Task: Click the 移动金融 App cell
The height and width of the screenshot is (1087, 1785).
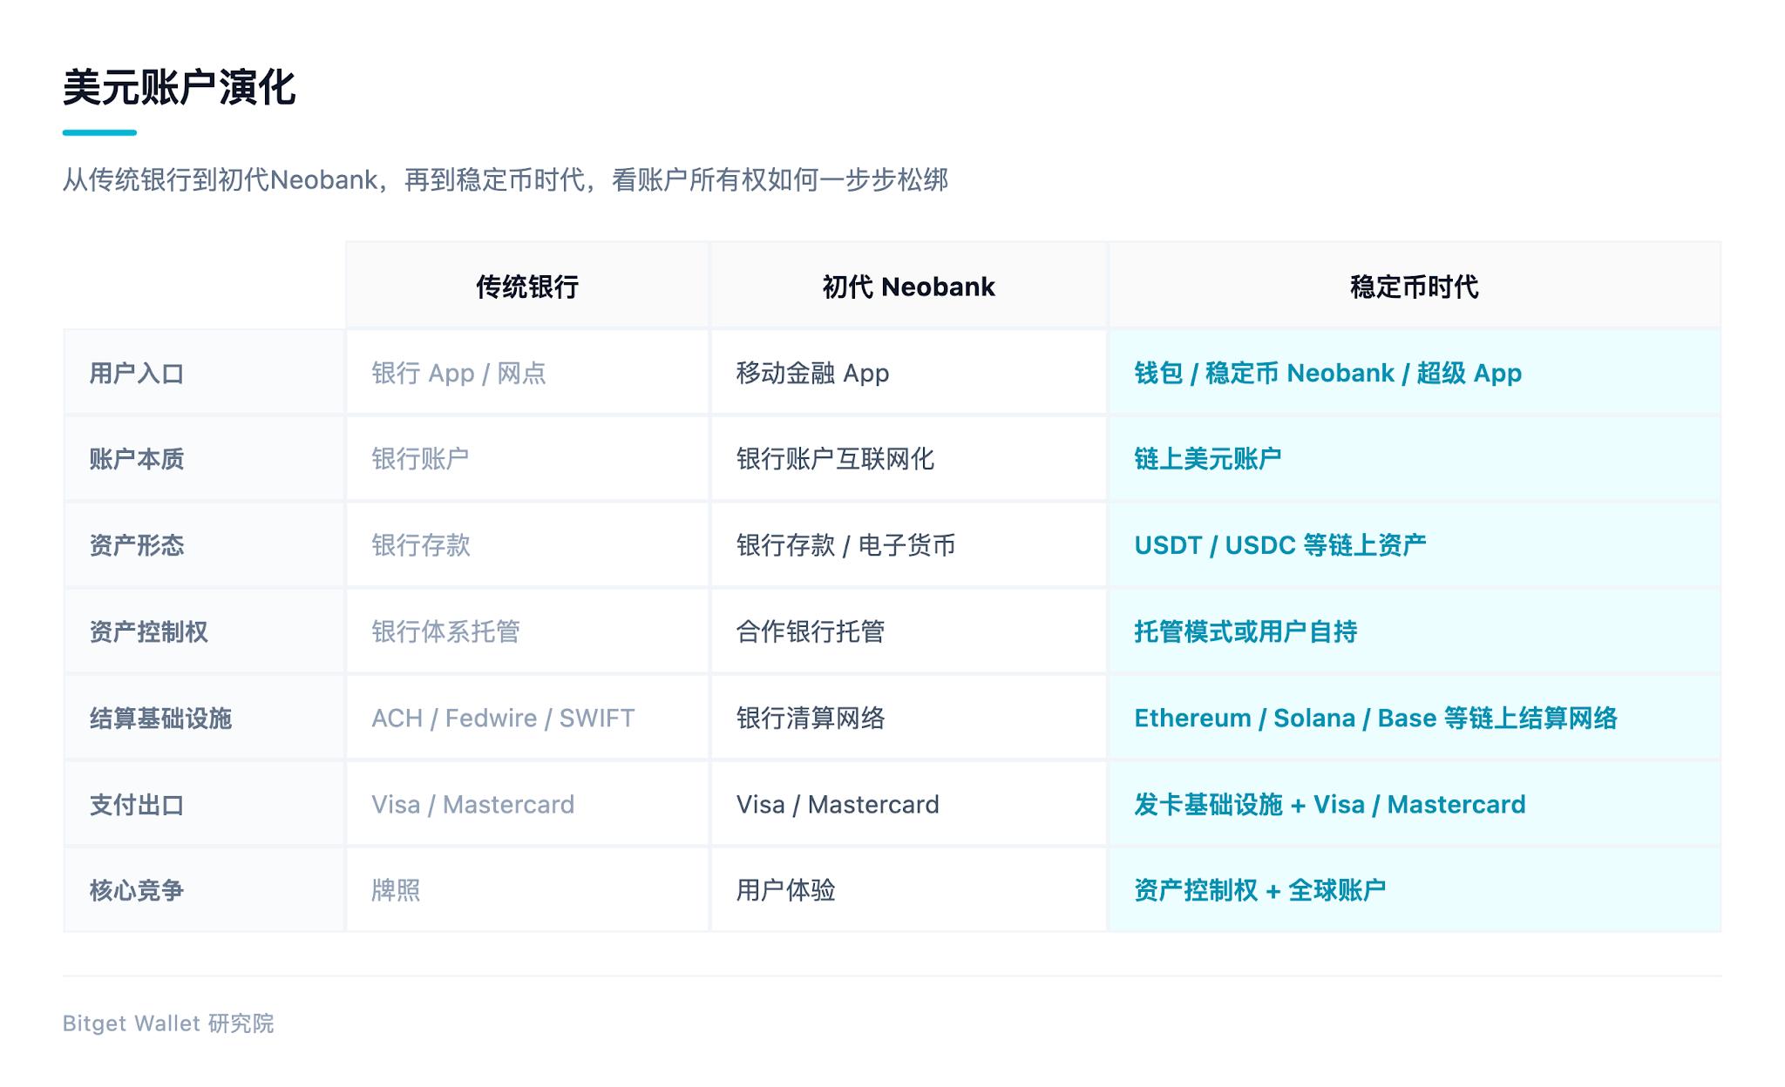Action: coord(908,374)
